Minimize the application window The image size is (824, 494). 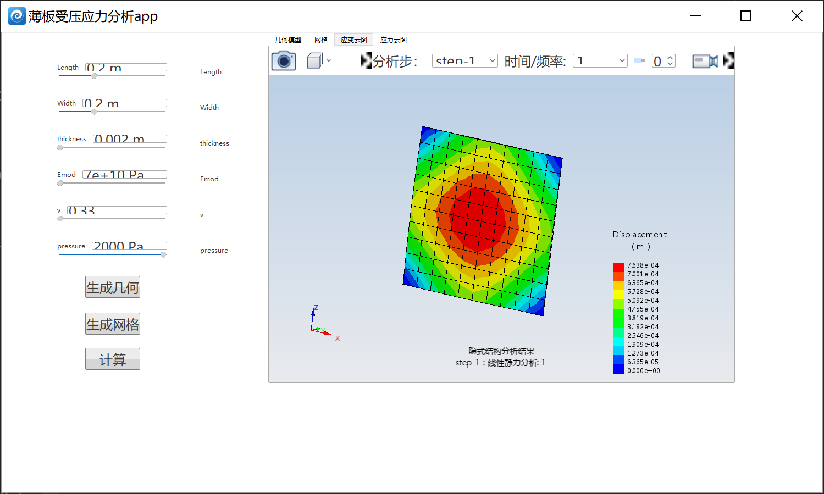tap(696, 16)
